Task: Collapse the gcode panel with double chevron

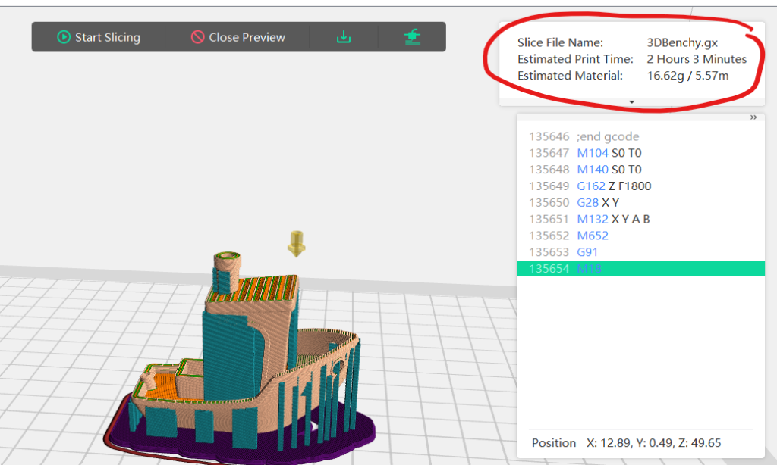Action: (x=753, y=117)
